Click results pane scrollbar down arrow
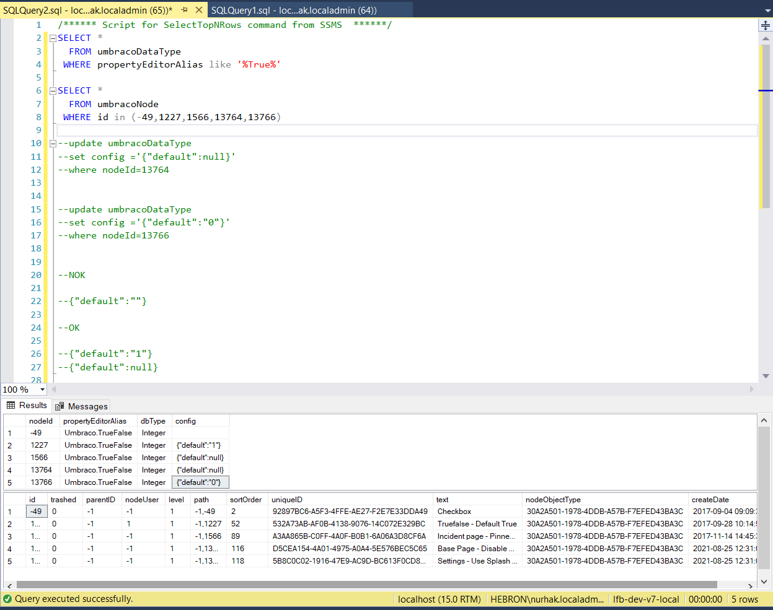This screenshot has height=610, width=773. click(x=764, y=582)
